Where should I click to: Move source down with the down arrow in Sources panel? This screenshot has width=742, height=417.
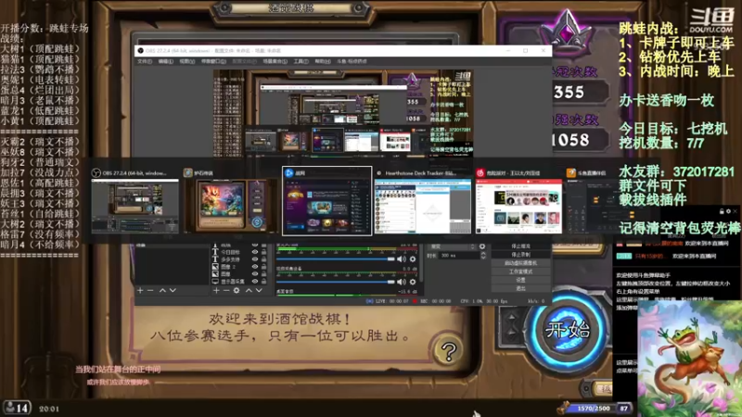click(x=259, y=290)
